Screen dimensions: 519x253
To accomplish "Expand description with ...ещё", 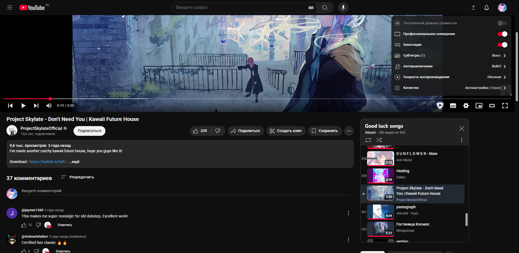I will [74, 162].
